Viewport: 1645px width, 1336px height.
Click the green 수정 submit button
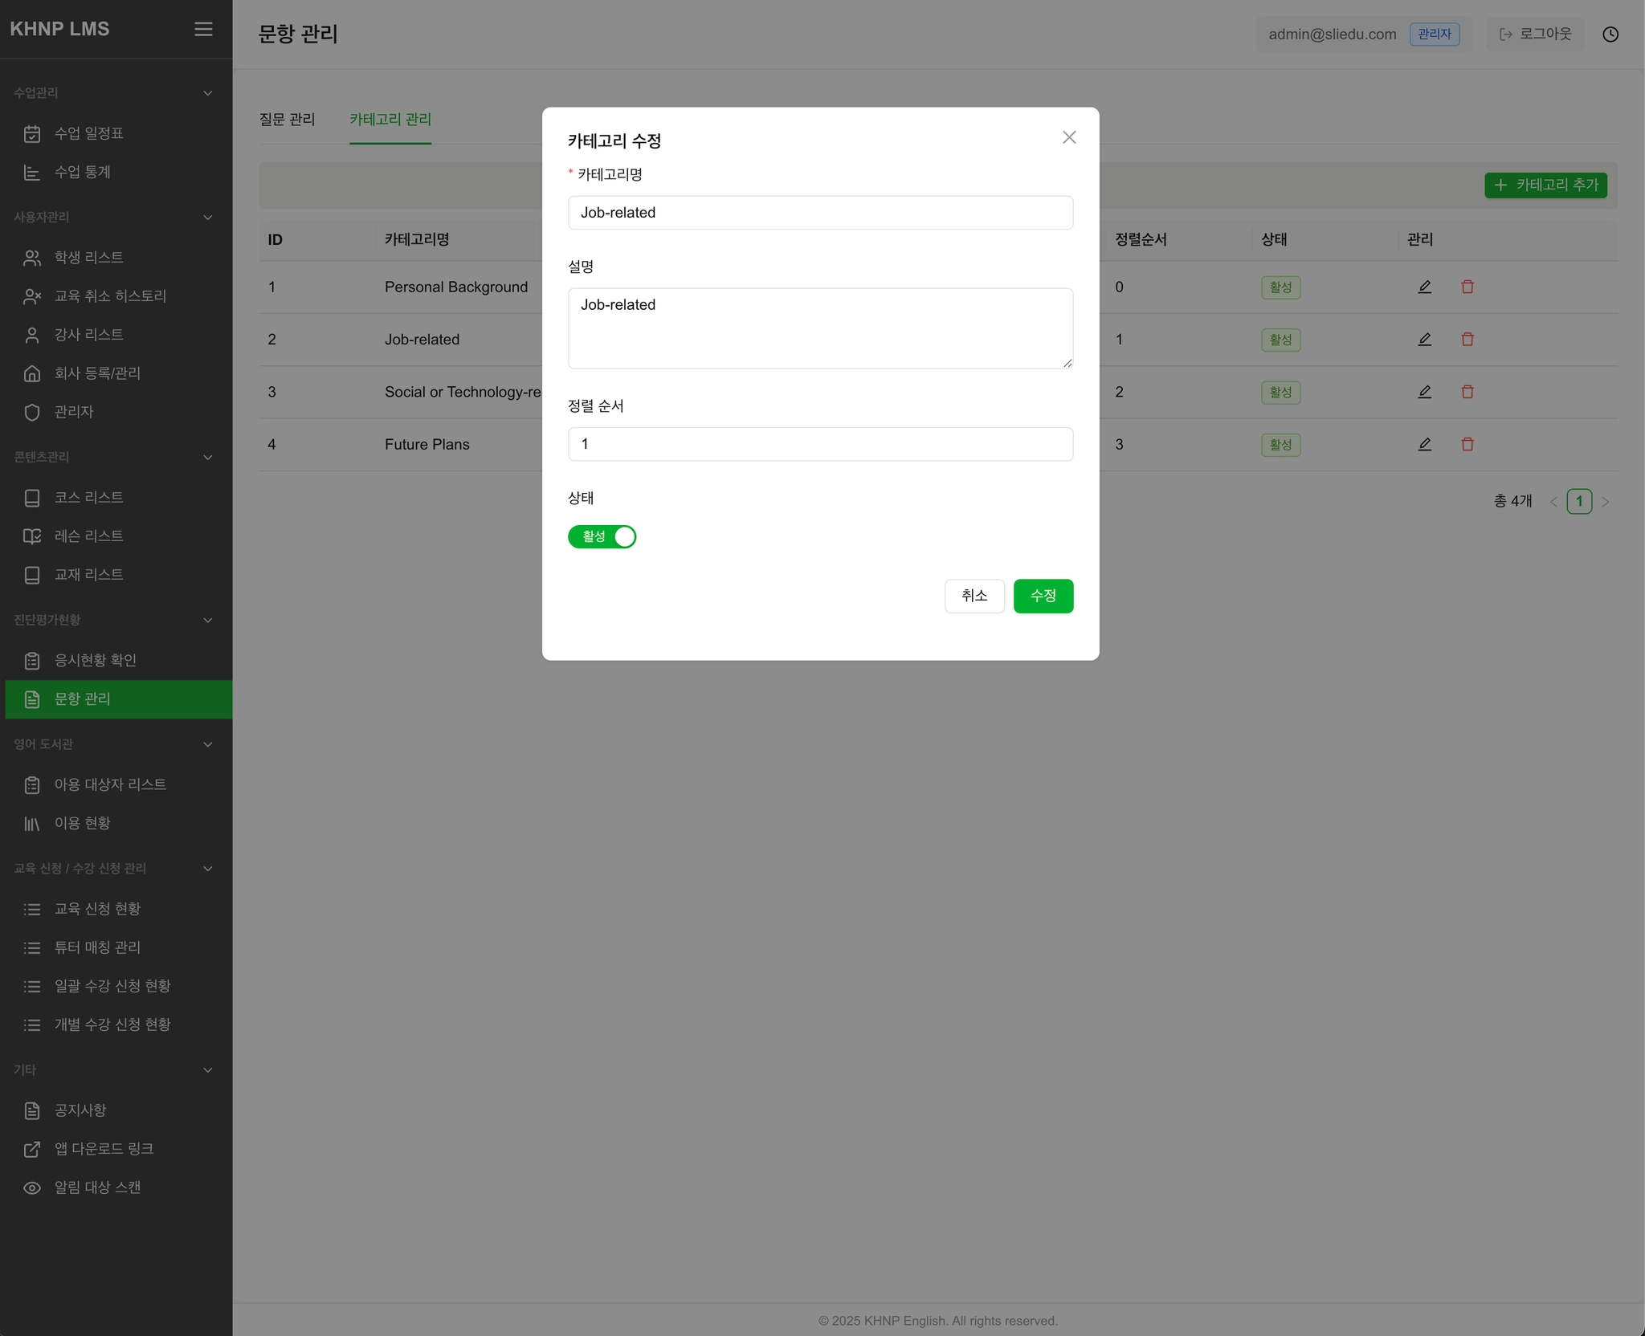(x=1043, y=596)
